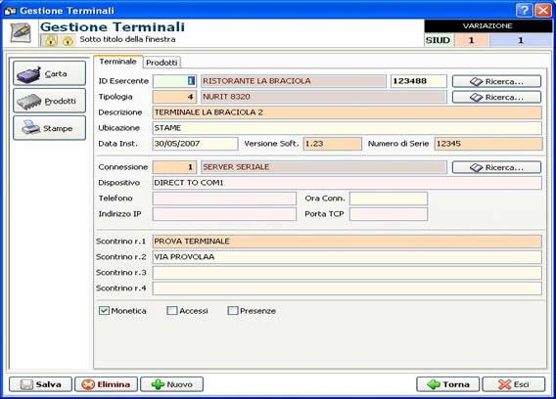Uncheck the Monetica checkbox

point(104,311)
